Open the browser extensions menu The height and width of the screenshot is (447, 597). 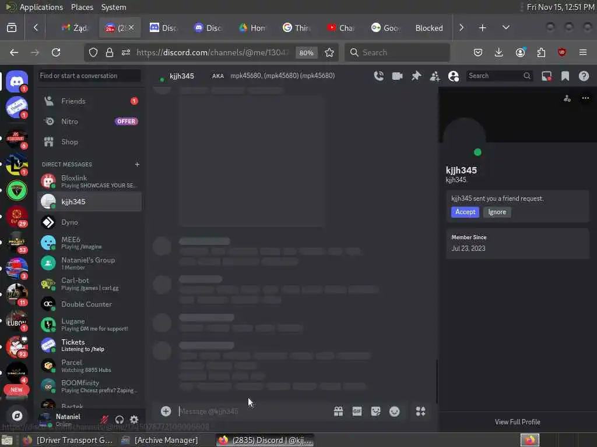(x=541, y=52)
